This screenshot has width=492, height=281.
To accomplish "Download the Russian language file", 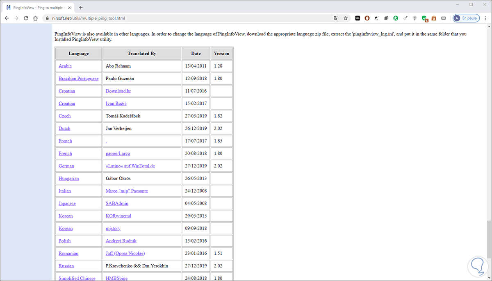I will point(66,266).
